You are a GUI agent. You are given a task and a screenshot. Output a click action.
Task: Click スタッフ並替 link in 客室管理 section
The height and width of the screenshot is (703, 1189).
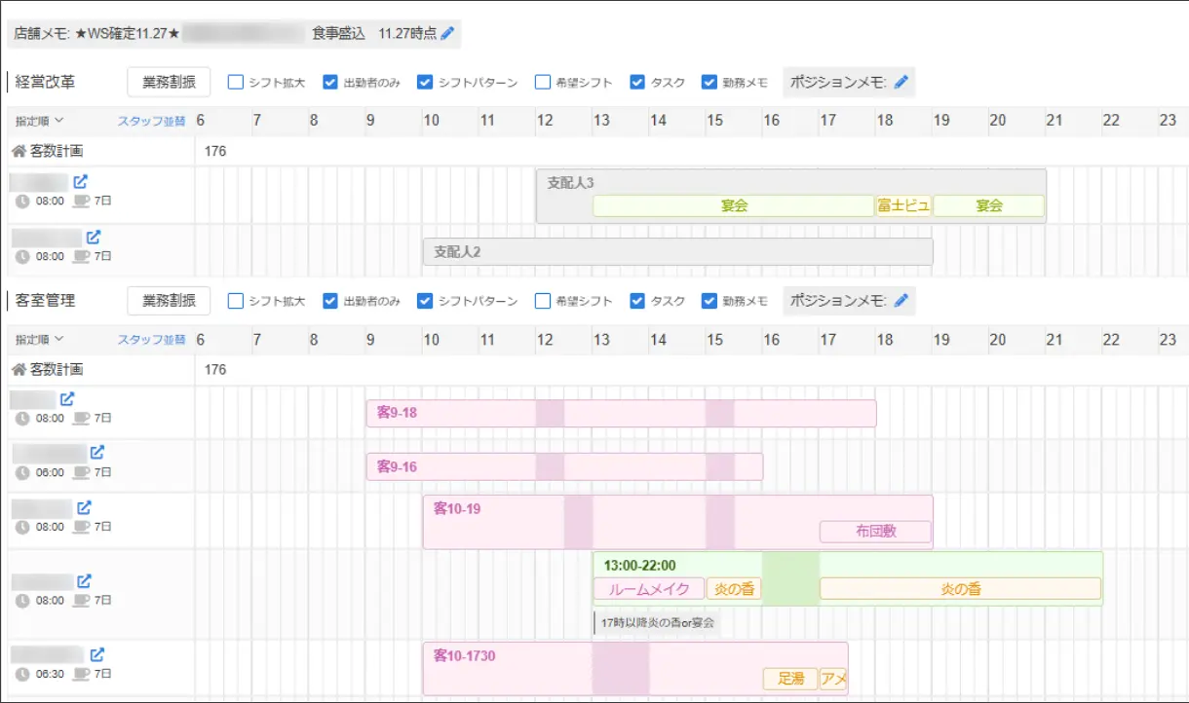click(151, 340)
